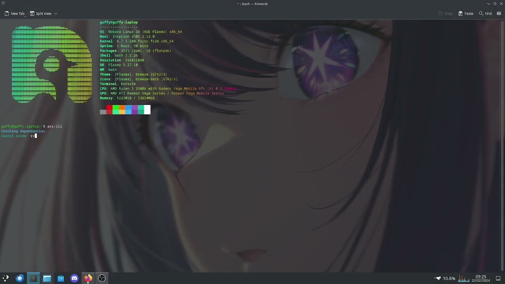Image resolution: width=505 pixels, height=284 pixels.
Task: Open Discord from the taskbar
Action: point(74,278)
